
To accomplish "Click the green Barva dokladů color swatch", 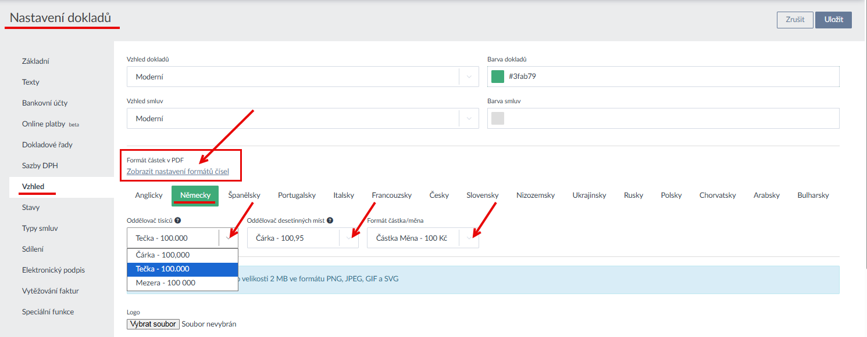I will pyautogui.click(x=498, y=77).
